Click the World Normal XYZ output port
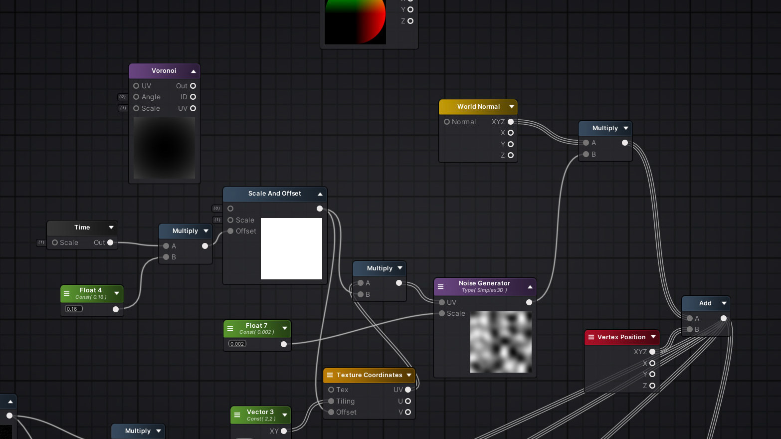 (x=511, y=122)
